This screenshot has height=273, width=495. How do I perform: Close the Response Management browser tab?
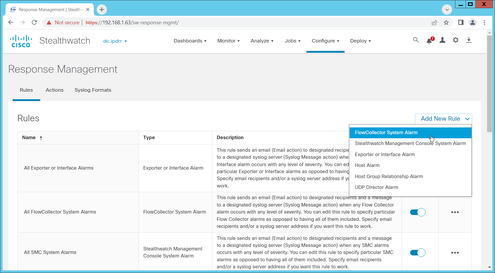pyautogui.click(x=88, y=10)
